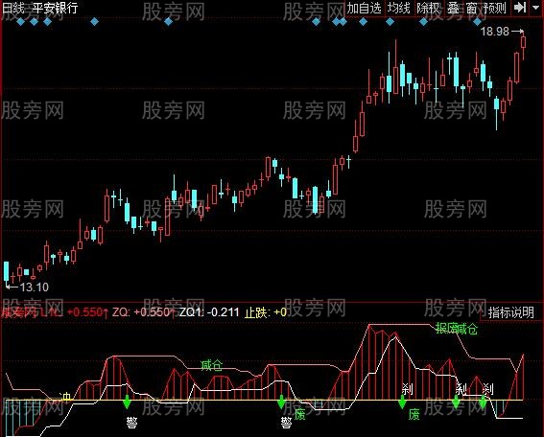
Task: Click the green down arrow below the last 刹
Action: 483,402
